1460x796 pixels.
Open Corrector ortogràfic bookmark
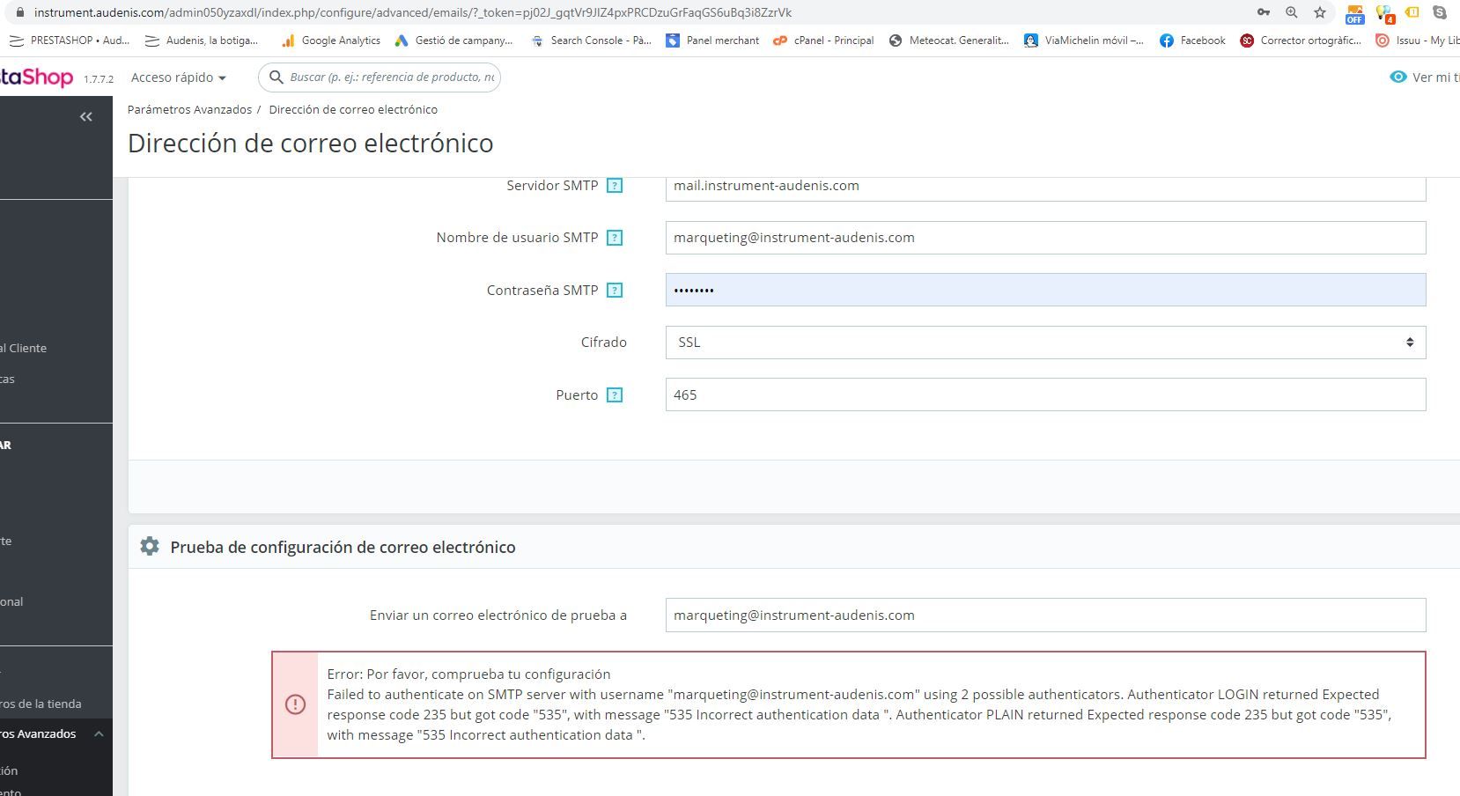(x=1301, y=41)
